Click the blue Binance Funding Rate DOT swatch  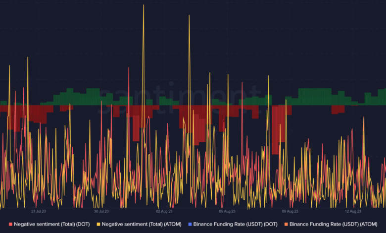pos(190,224)
